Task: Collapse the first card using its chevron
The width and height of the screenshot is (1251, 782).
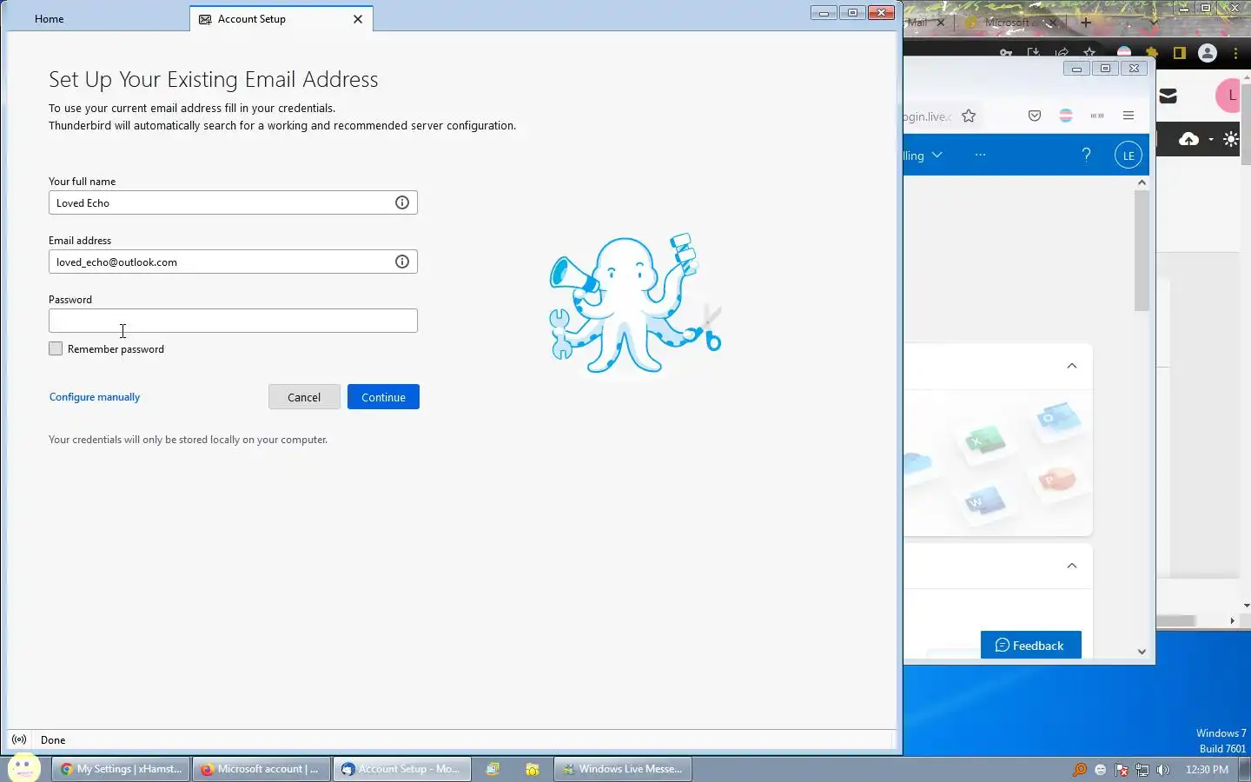Action: 1072,366
